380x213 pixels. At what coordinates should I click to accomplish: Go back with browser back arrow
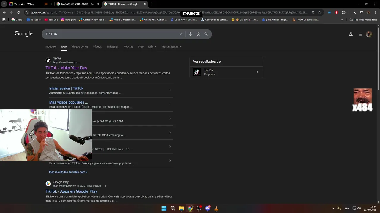point(4,12)
